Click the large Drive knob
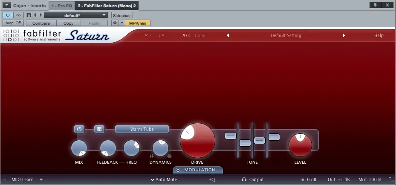Viewport: 396px width, 185px height. 197,141
